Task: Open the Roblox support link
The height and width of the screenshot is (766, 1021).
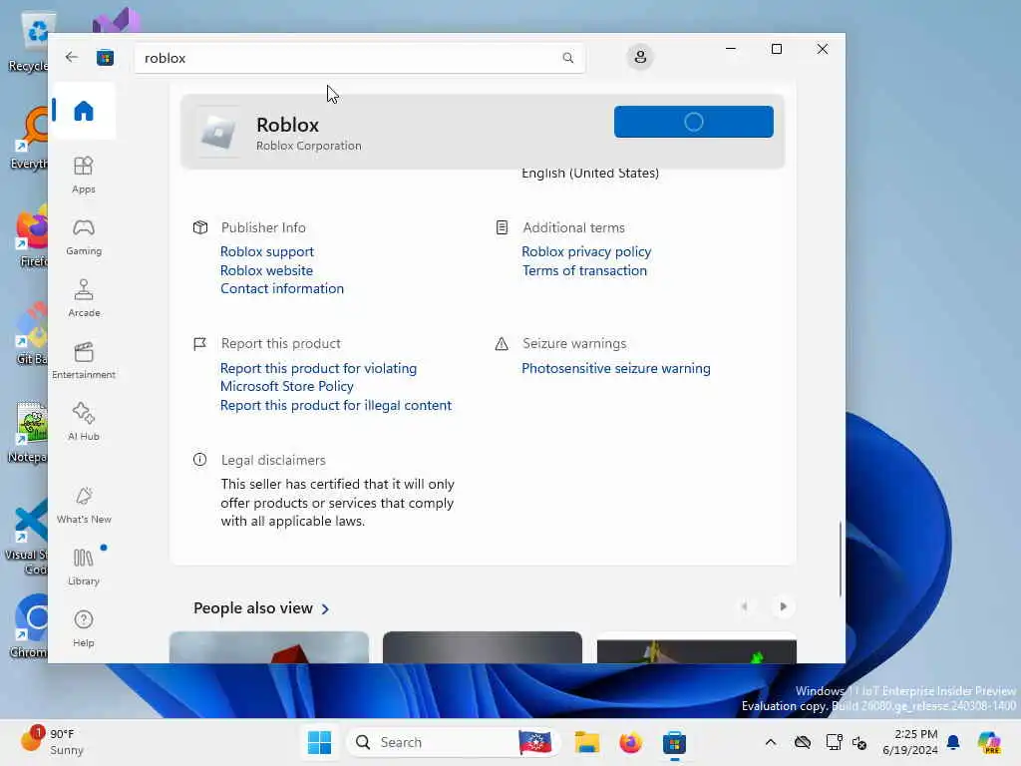Action: tap(266, 251)
